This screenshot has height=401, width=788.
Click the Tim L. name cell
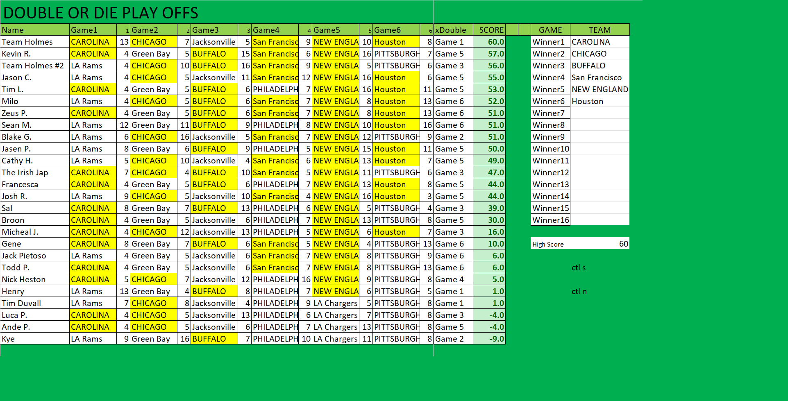coord(35,89)
